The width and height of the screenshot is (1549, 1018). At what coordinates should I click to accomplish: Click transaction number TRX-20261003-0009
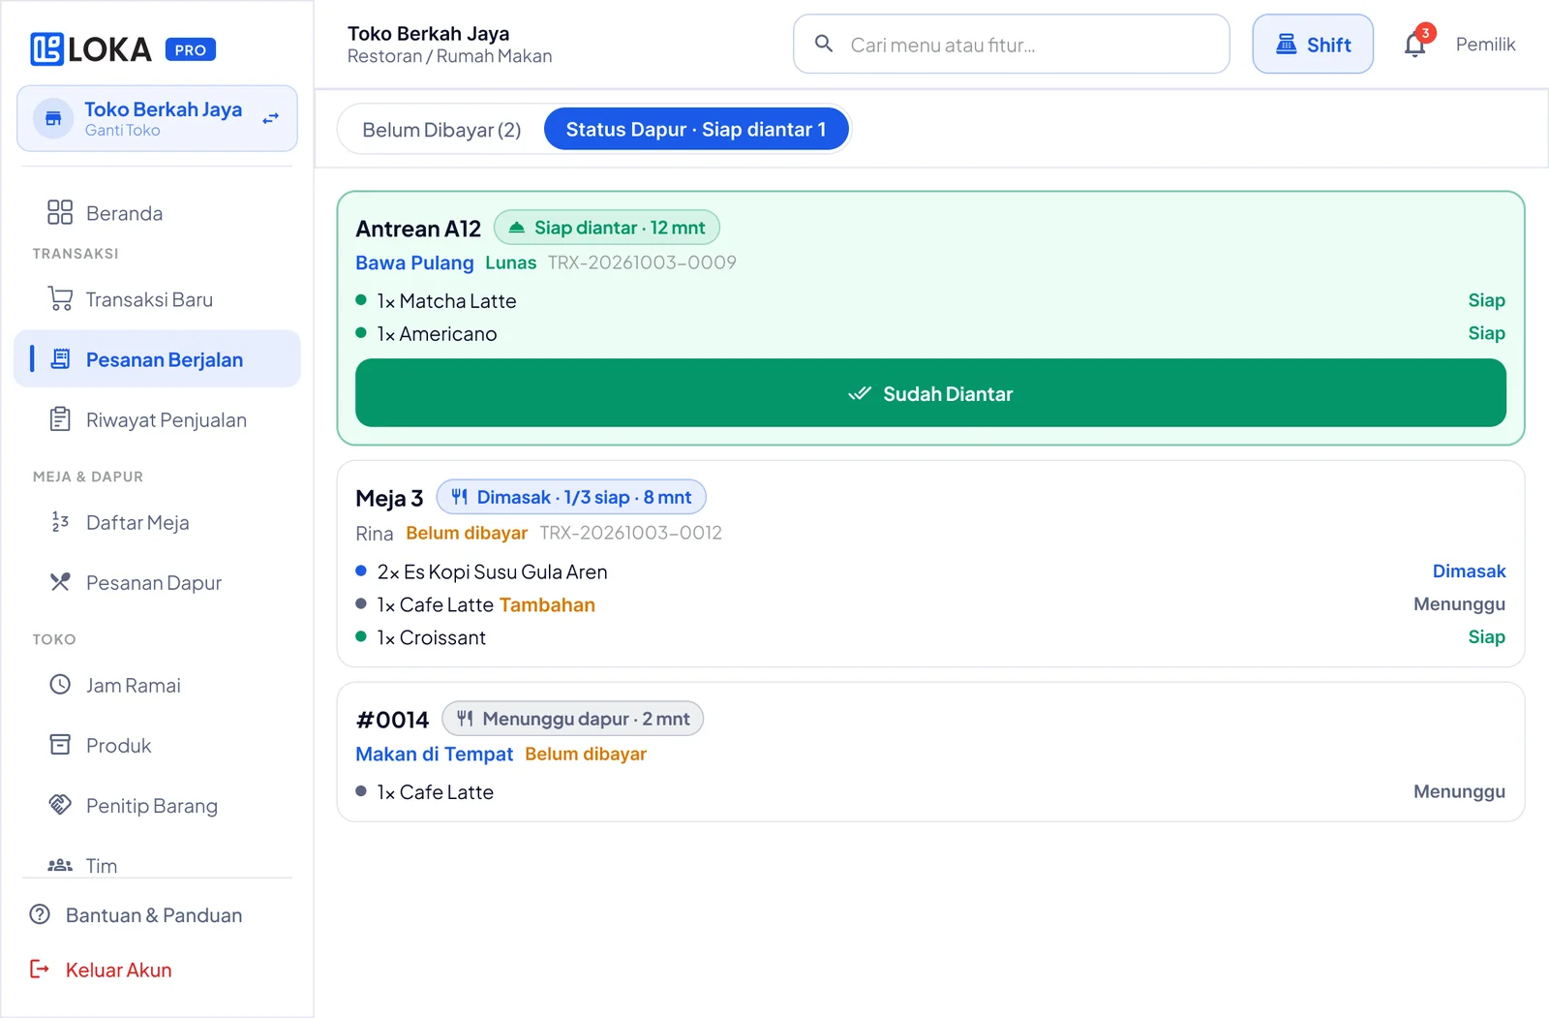642,262
